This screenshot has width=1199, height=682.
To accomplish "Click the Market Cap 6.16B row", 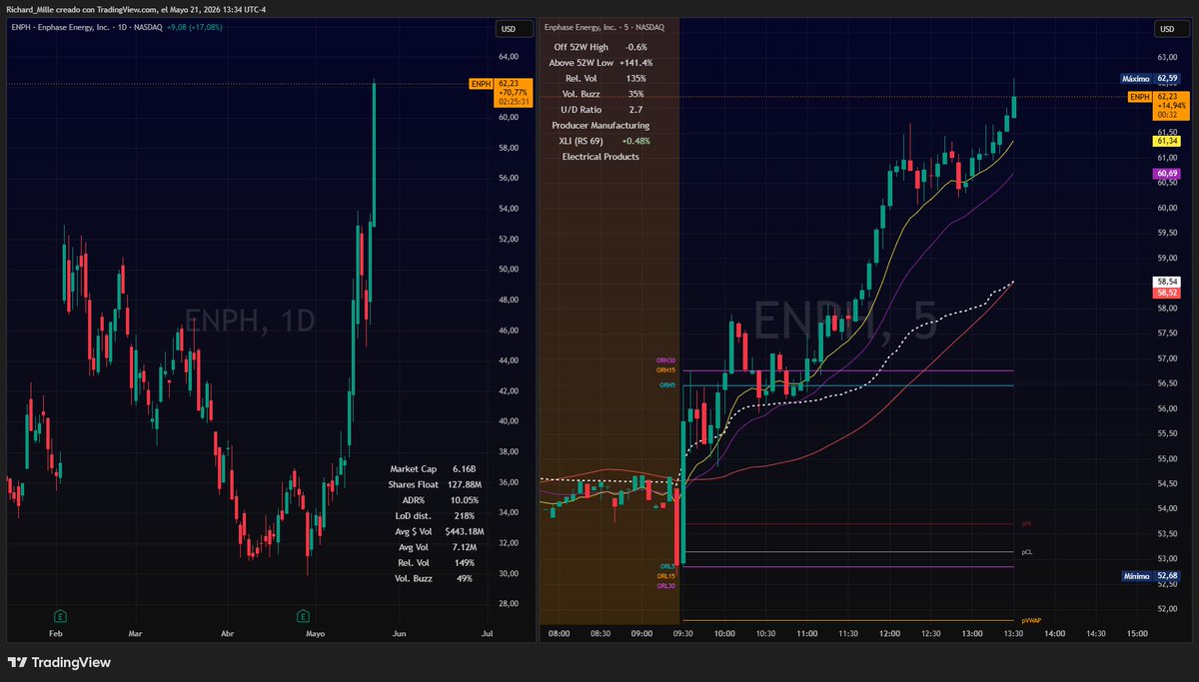I will pyautogui.click(x=433, y=468).
